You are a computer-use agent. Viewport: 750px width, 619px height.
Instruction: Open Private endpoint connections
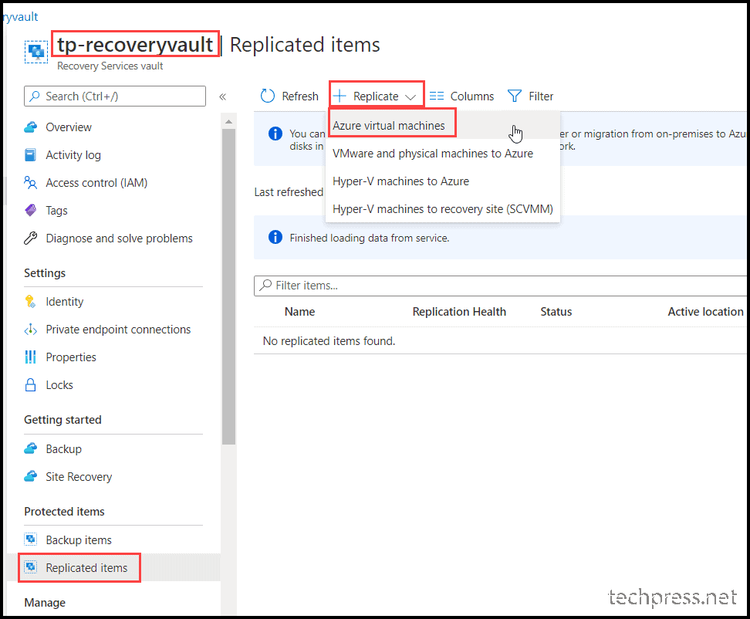(x=118, y=329)
